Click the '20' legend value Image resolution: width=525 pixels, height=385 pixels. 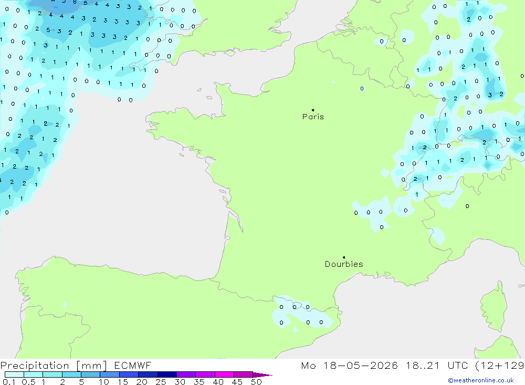point(142,382)
